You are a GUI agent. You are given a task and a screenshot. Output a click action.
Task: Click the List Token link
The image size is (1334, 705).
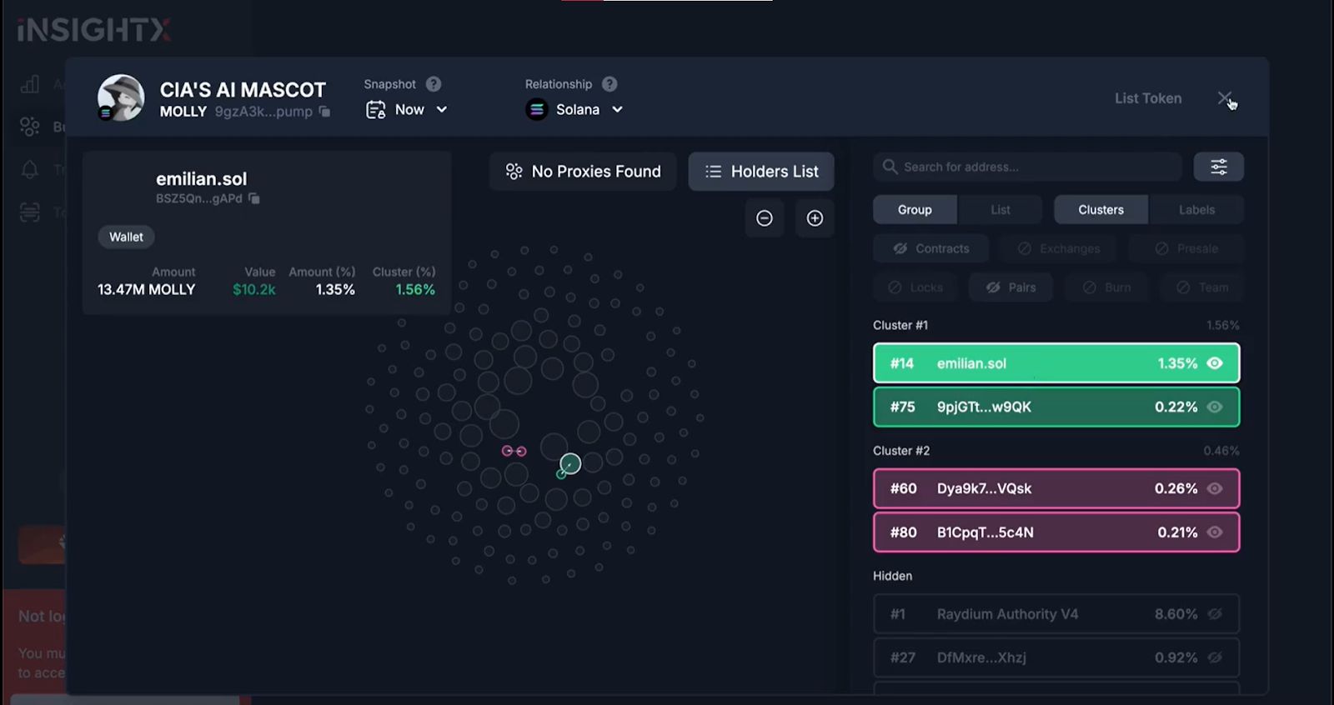1148,98
